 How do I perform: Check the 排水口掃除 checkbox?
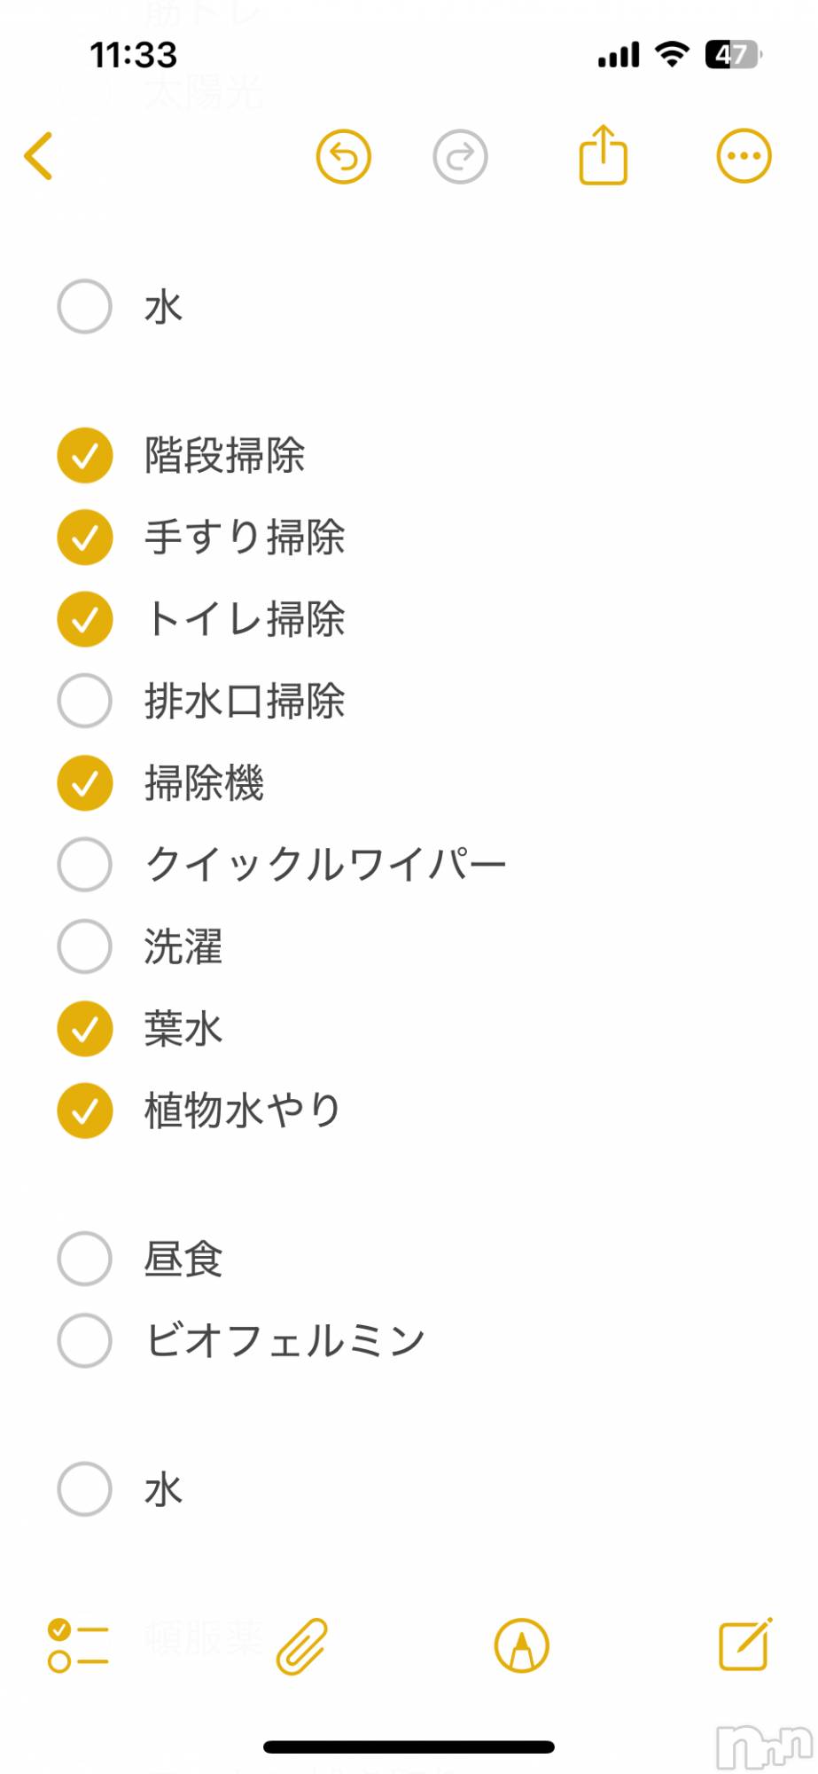click(85, 701)
